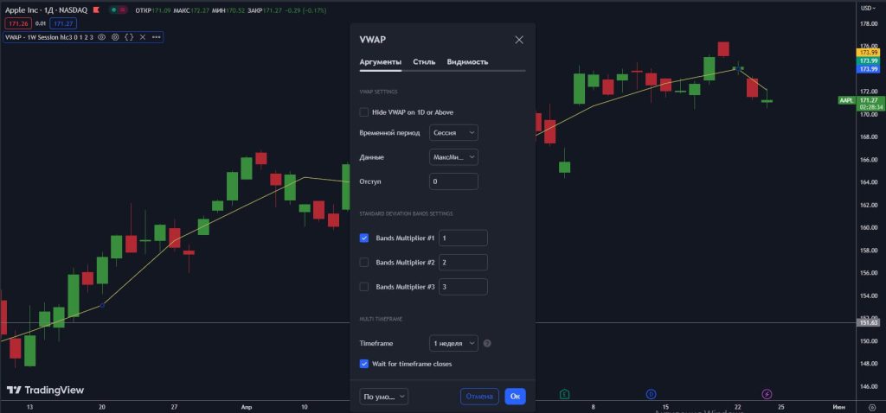Screen dimensions: 886x413
Task: Click the Отступ input field
Action: point(453,181)
